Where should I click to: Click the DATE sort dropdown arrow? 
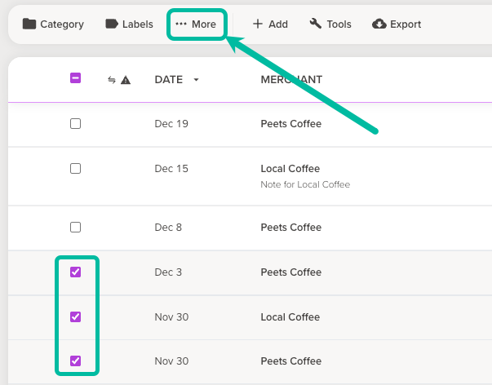pyautogui.click(x=196, y=80)
